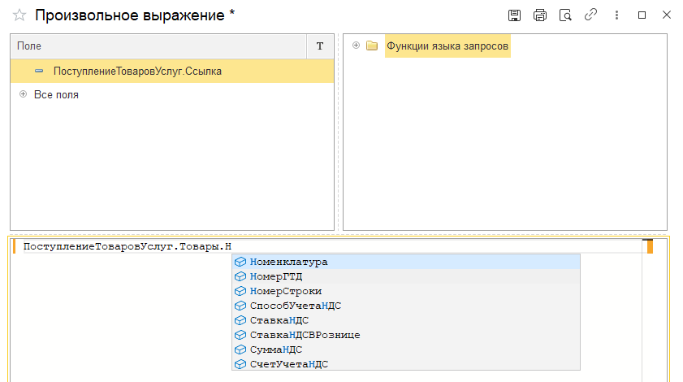This screenshot has width=683, height=382.
Task: Select ПоступлениеТоваровУслуг.Ссылка field row
Action: (x=172, y=71)
